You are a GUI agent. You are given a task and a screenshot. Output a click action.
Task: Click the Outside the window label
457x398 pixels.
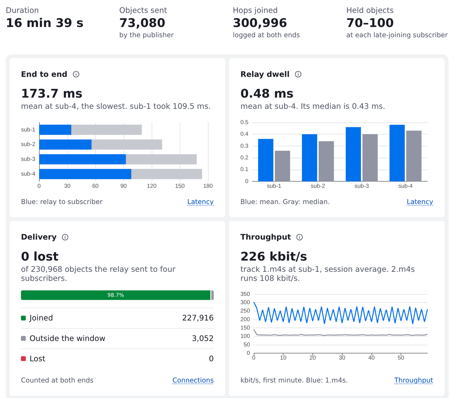point(67,338)
